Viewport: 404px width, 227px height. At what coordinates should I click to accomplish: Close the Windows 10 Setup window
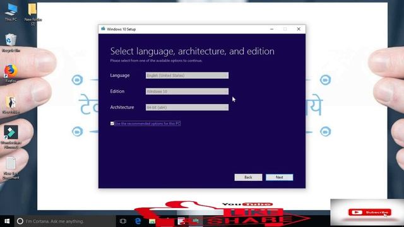click(299, 29)
